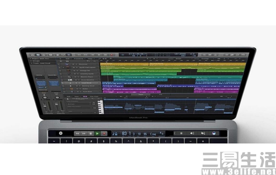This screenshot has width=276, height=175.
Task: Tap the green Play button on Touch Bar
Action: (x=97, y=134)
